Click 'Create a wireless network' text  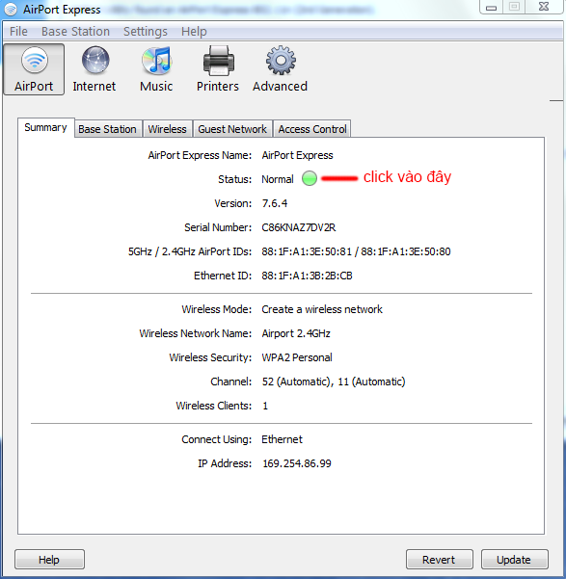click(x=322, y=309)
